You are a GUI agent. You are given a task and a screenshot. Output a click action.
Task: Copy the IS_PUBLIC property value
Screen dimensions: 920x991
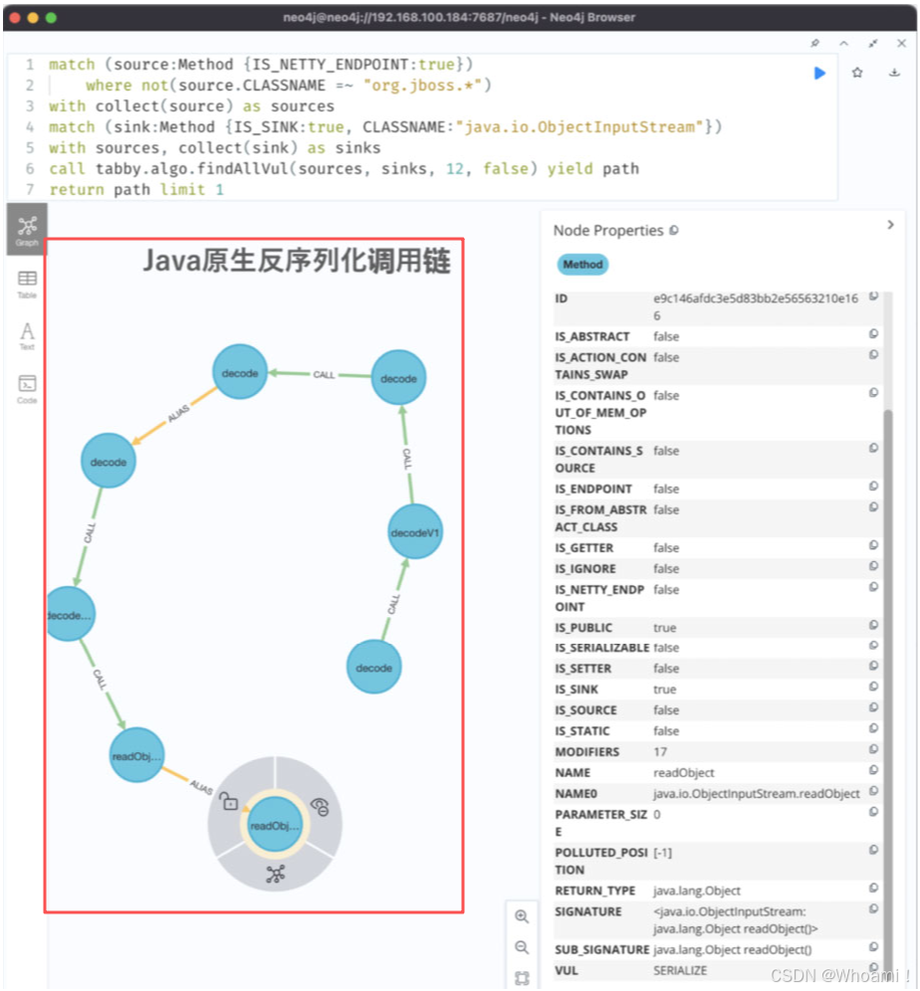(874, 625)
